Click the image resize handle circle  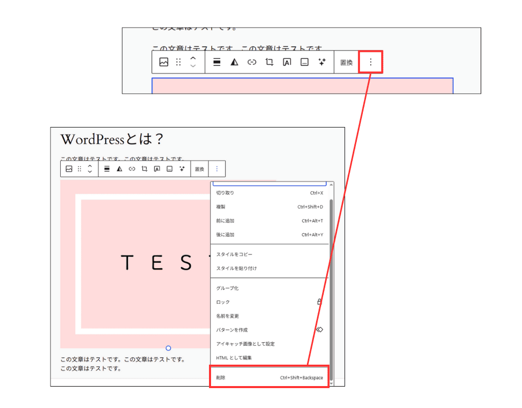click(168, 348)
